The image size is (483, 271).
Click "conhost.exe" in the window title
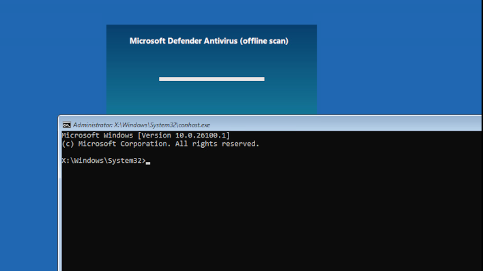tap(194, 125)
